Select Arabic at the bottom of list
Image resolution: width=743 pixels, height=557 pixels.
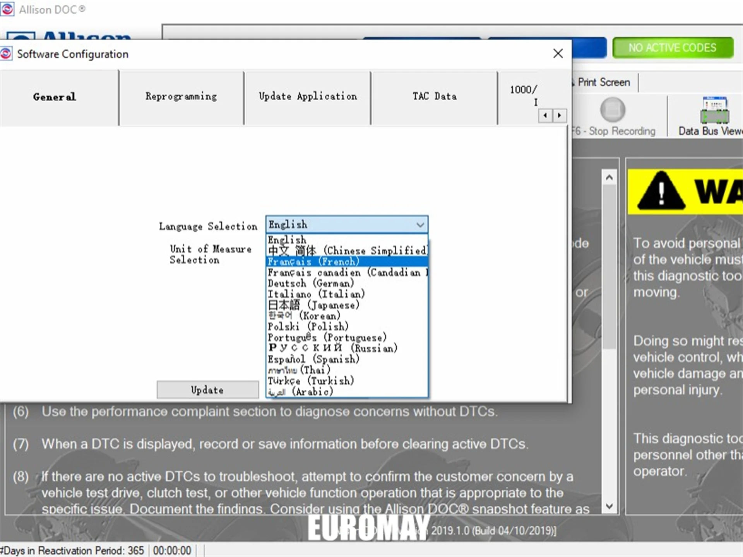pyautogui.click(x=301, y=392)
